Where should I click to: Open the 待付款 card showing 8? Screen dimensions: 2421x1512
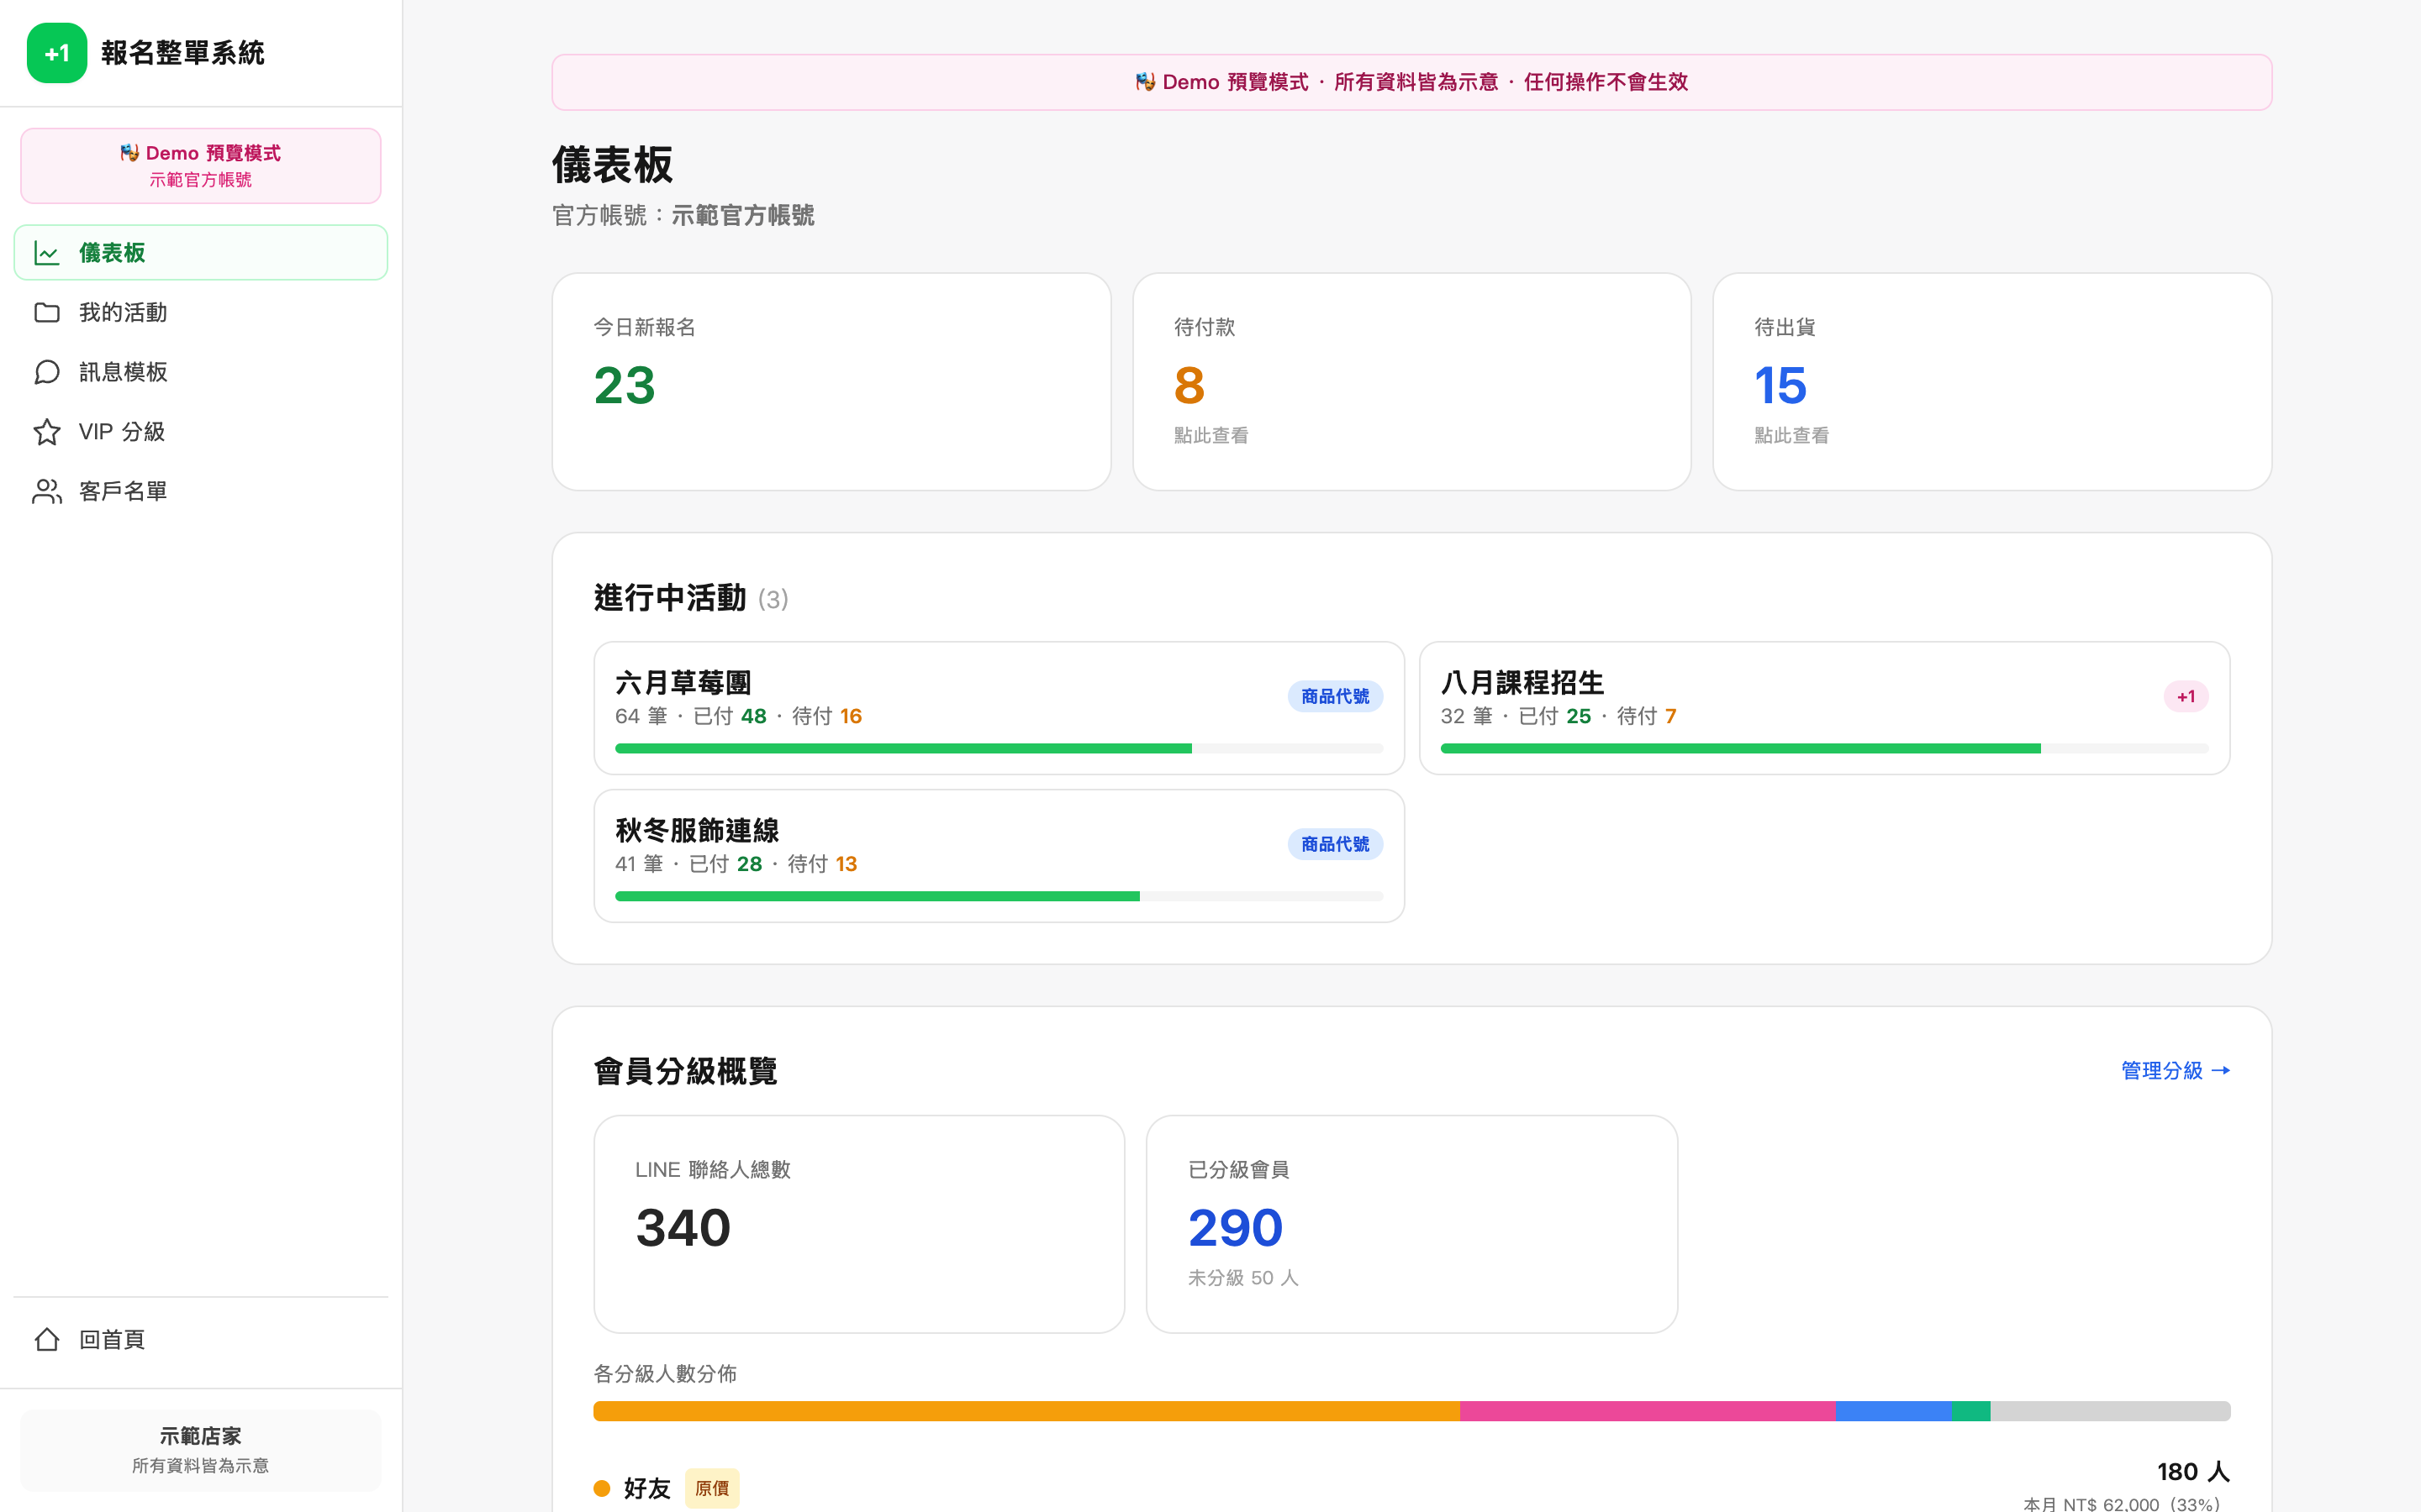click(1411, 382)
